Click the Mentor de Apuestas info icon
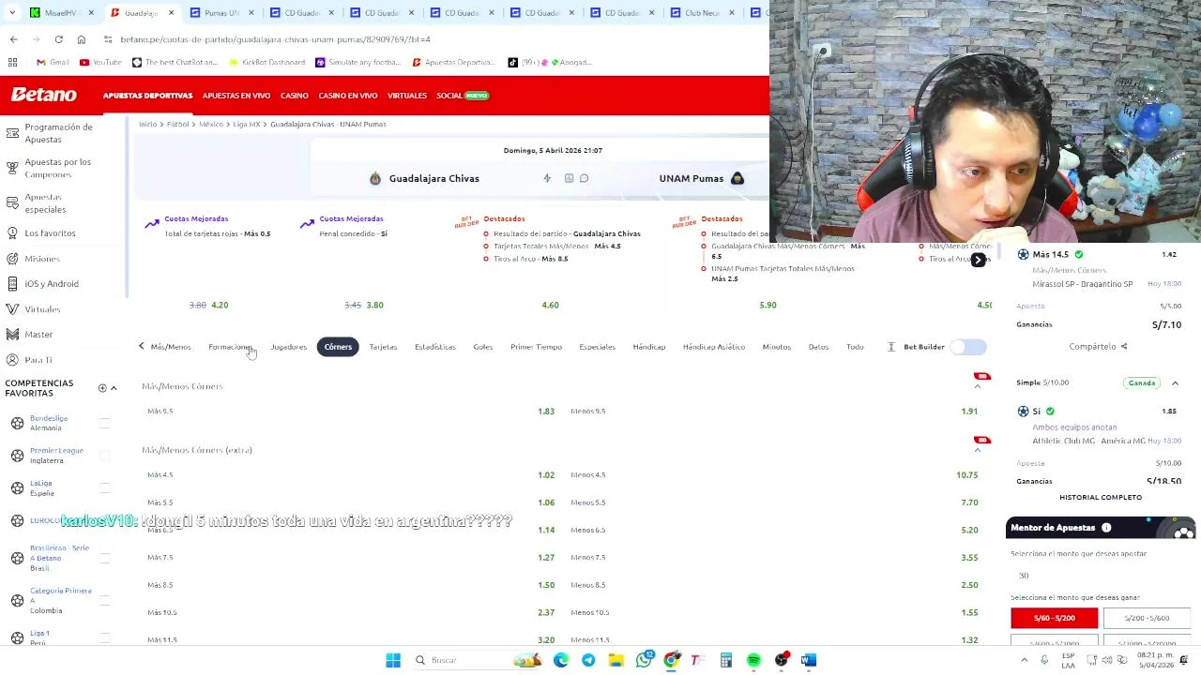 (1106, 528)
